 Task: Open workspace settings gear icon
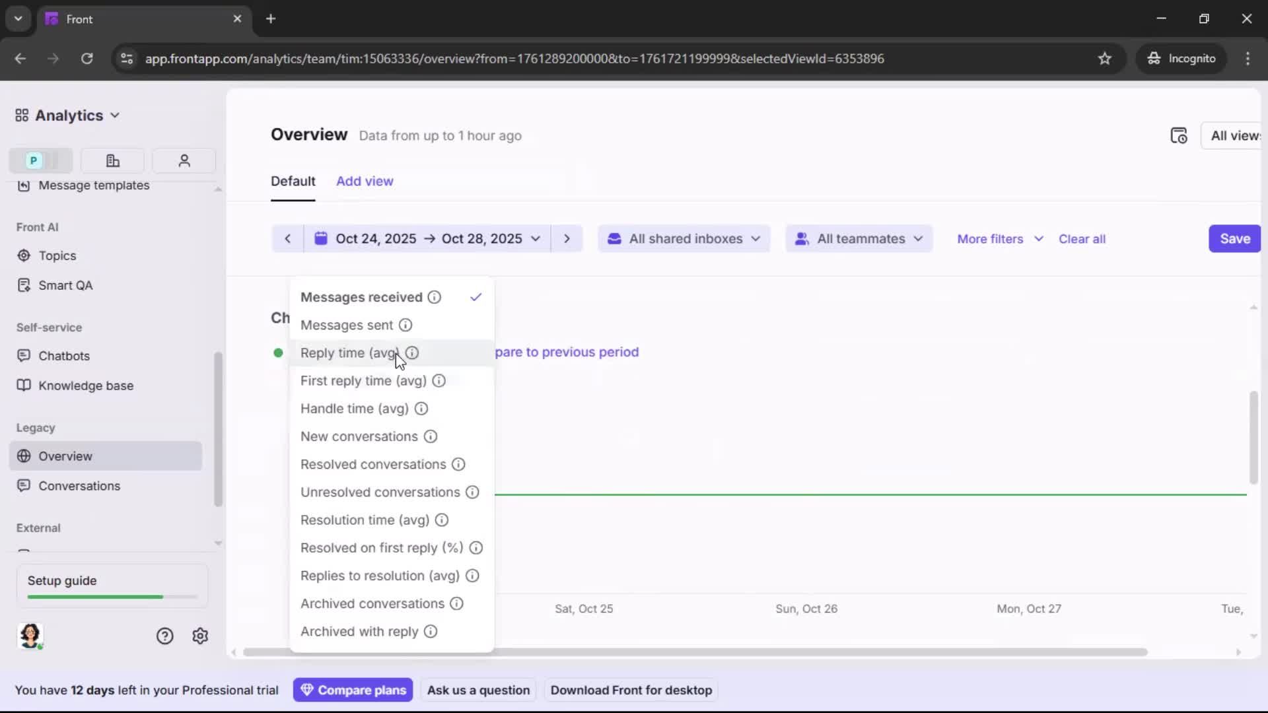(x=199, y=636)
